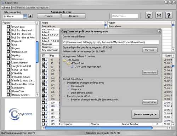The height and width of the screenshot is (136, 177).
Task: Select Alicia Keys in artist list
Action: [x=47, y=47]
